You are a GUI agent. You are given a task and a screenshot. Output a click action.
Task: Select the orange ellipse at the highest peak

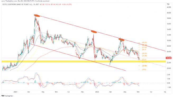[37, 16]
